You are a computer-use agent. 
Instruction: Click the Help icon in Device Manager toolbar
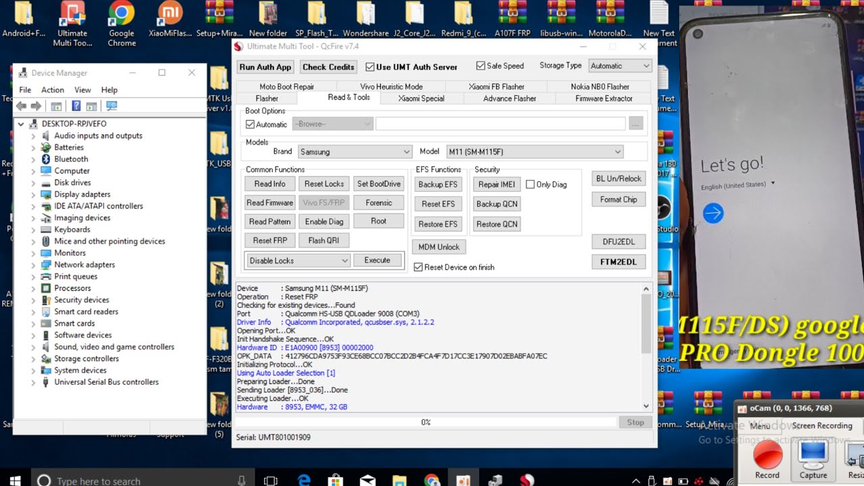(76, 106)
